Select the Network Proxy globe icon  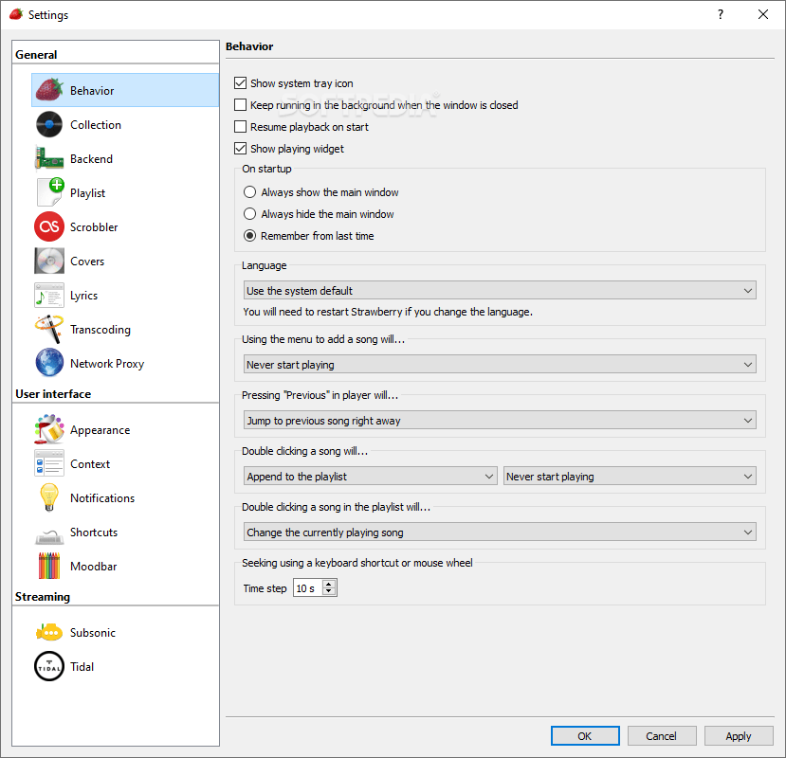48,363
